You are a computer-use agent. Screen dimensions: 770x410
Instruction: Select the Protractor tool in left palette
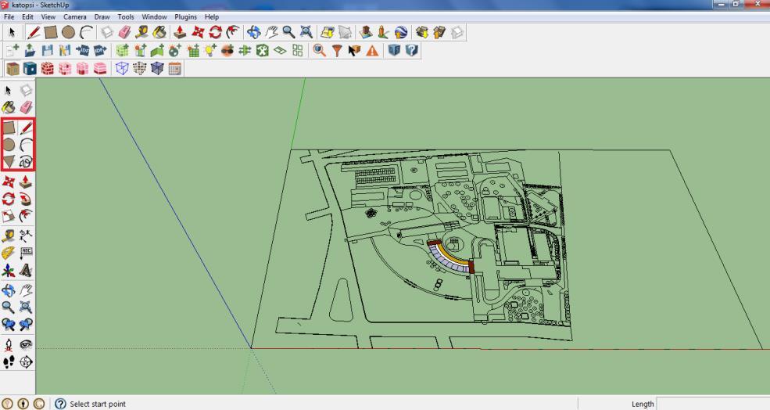(x=9, y=254)
